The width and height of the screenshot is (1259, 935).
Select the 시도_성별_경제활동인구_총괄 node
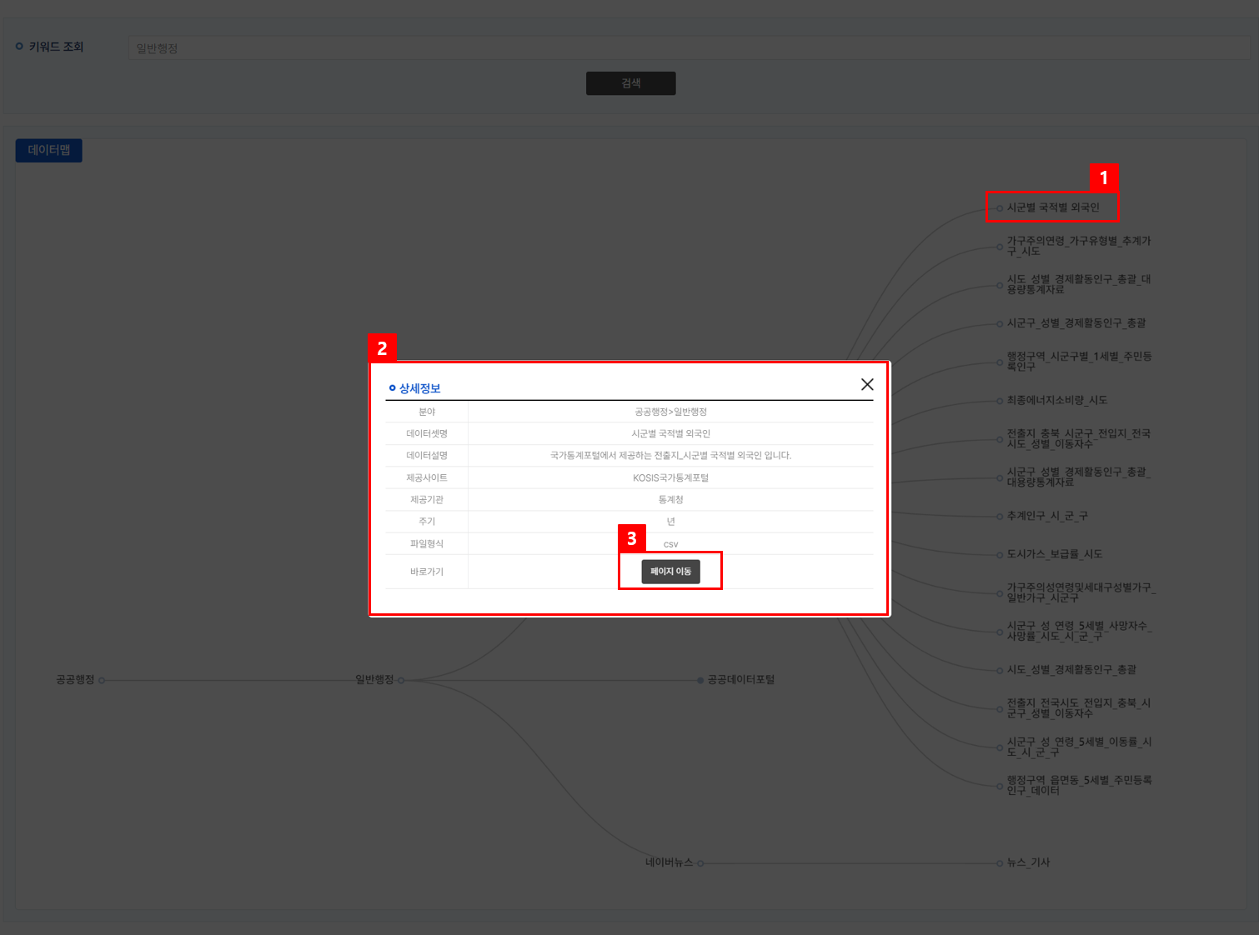[1071, 670]
